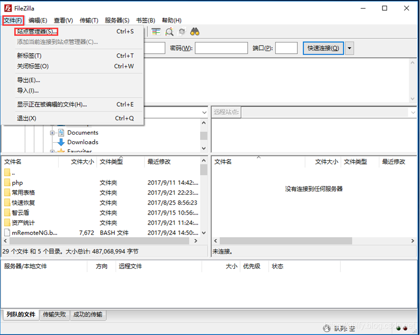The width and height of the screenshot is (420, 335).
Task: Sort local list by 最近修改 column
Action: (172, 161)
